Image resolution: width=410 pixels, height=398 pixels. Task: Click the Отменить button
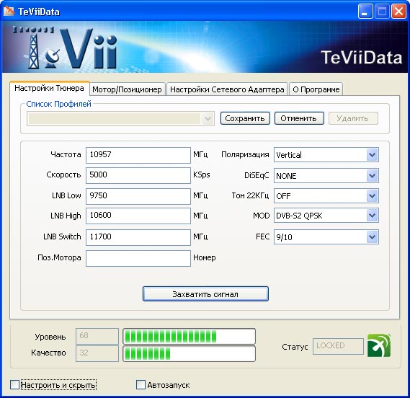299,118
